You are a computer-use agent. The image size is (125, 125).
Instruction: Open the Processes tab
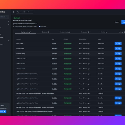[x=85, y=32]
